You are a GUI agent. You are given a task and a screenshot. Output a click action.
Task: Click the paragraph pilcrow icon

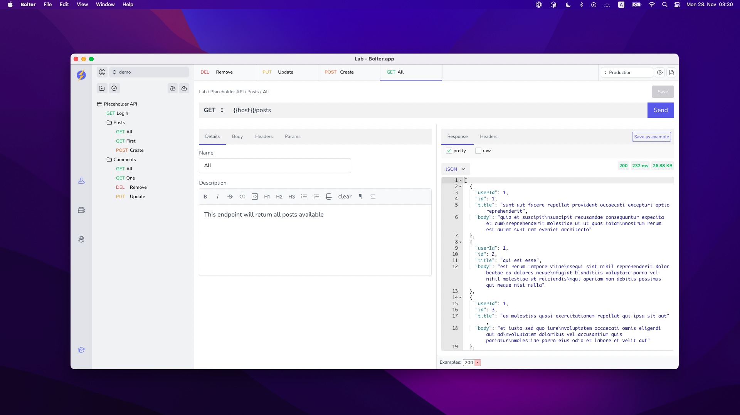click(361, 197)
